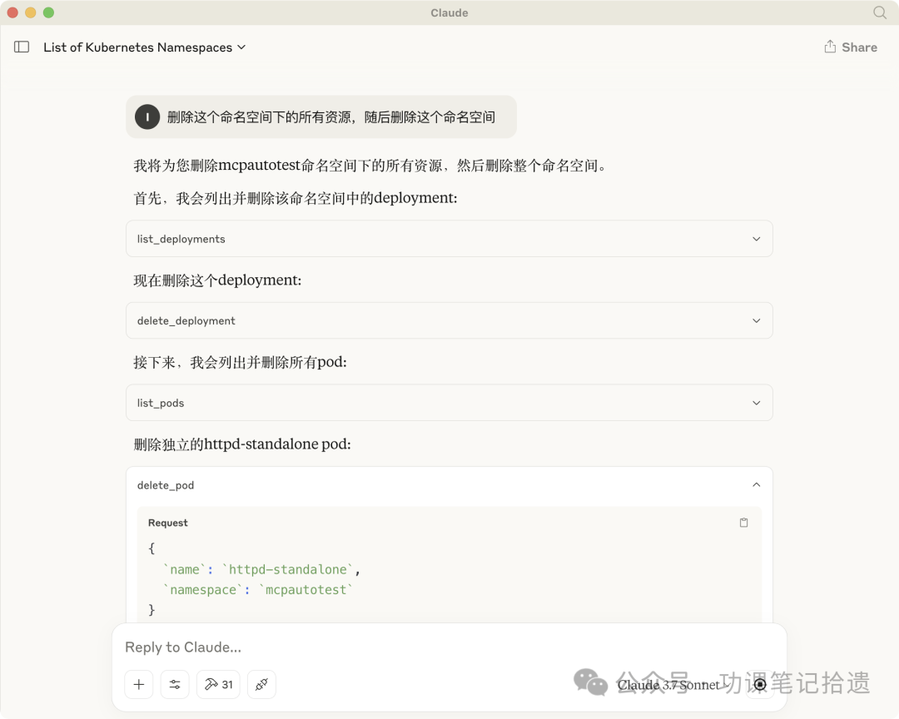
Task: Click the send message icon
Action: (x=759, y=684)
